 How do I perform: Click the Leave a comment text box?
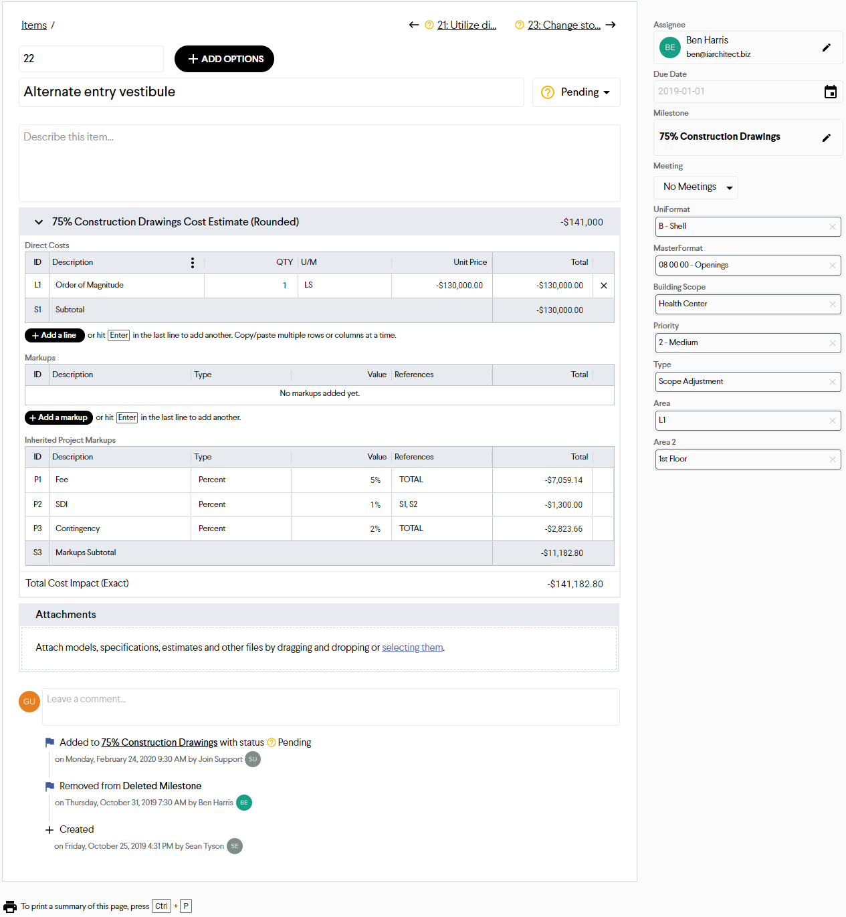330,706
